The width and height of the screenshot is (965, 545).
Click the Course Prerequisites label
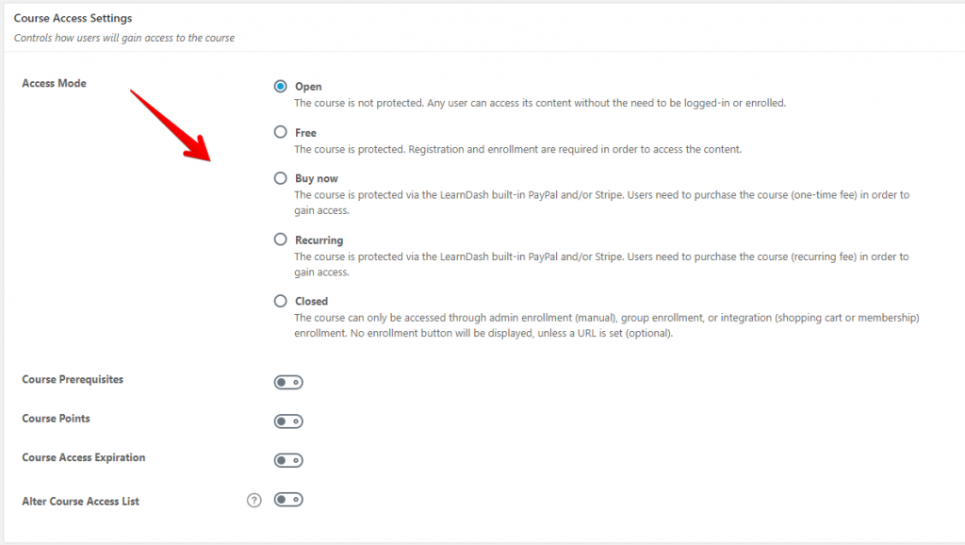click(73, 379)
